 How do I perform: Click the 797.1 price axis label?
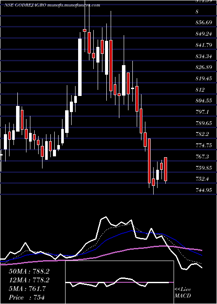[203, 112]
